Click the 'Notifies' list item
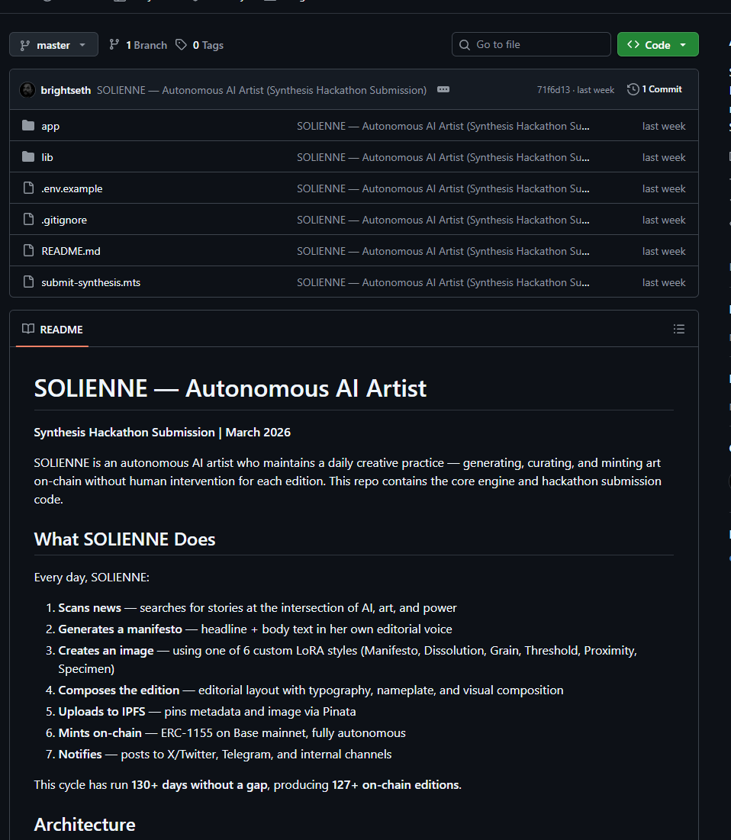The image size is (731, 840). pos(225,755)
